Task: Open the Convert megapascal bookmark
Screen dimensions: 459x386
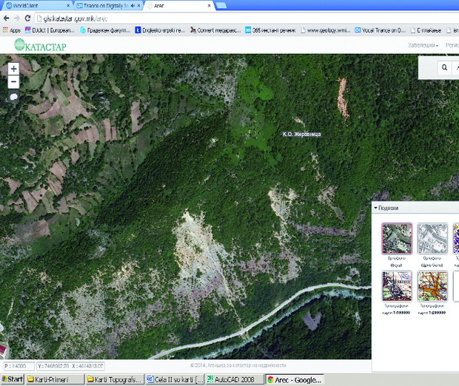Action: 215,30
